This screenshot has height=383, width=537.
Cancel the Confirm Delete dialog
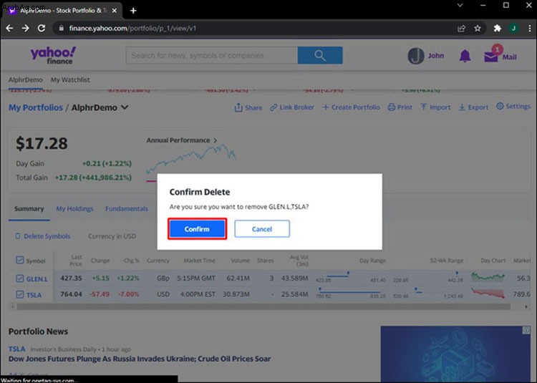pyautogui.click(x=262, y=229)
